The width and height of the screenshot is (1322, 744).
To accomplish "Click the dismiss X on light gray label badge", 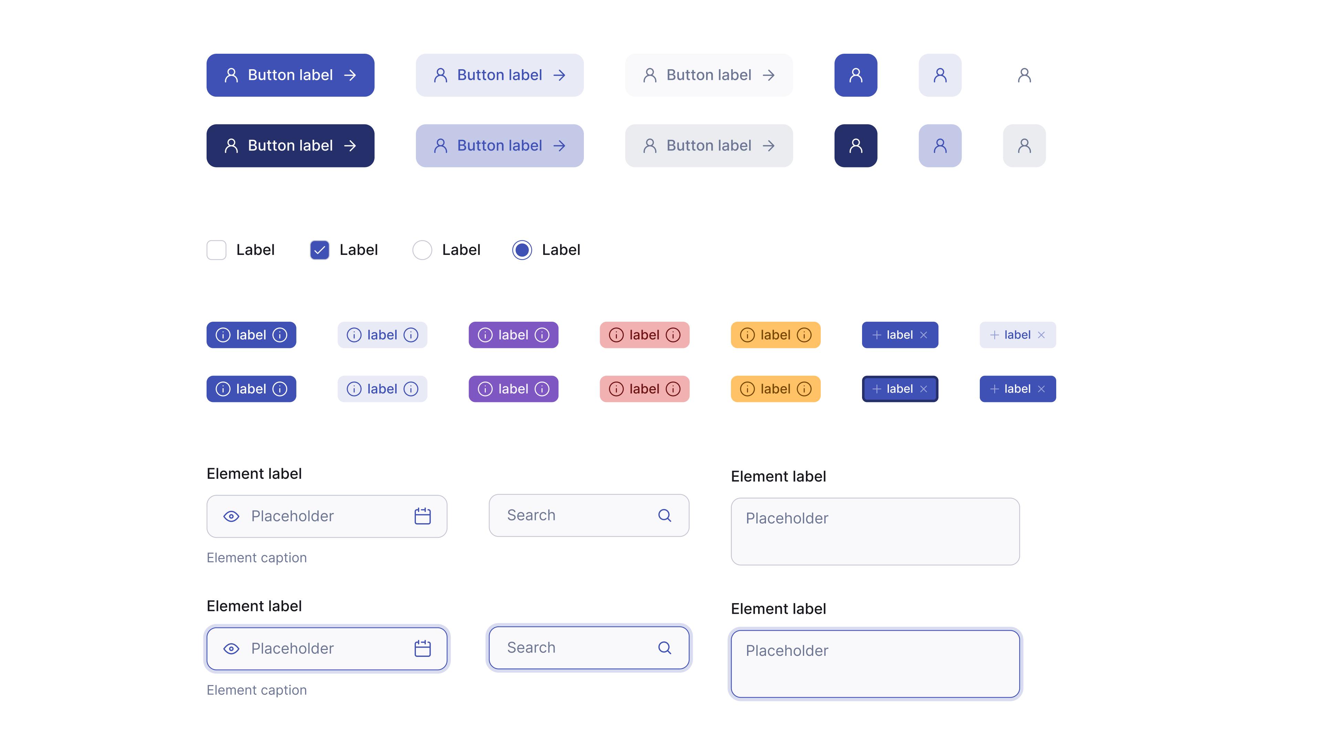I will pyautogui.click(x=1042, y=334).
